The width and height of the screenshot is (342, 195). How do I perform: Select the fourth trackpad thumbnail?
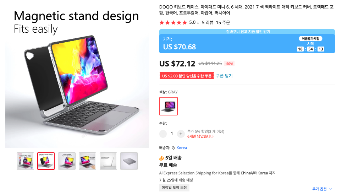point(88,161)
